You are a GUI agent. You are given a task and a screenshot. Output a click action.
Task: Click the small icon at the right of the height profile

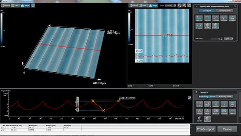189,98
